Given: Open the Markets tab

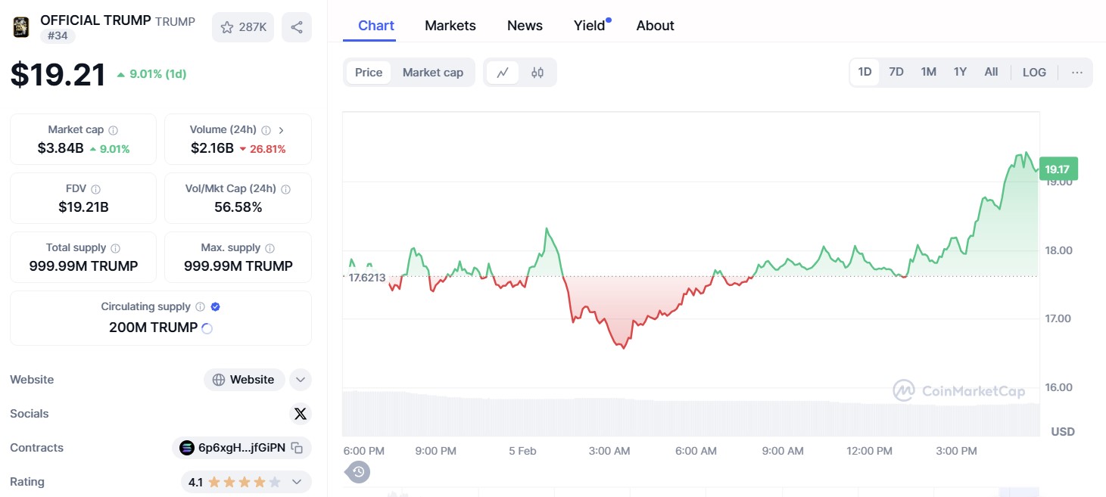Looking at the screenshot, I should pyautogui.click(x=450, y=26).
